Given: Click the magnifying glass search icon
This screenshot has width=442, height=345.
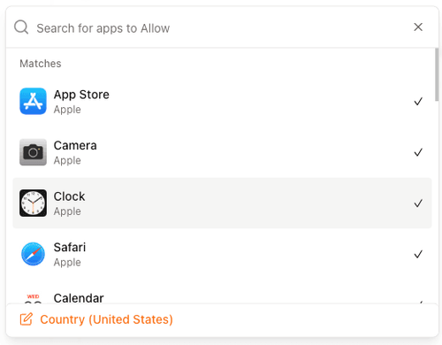Looking at the screenshot, I should (21, 27).
